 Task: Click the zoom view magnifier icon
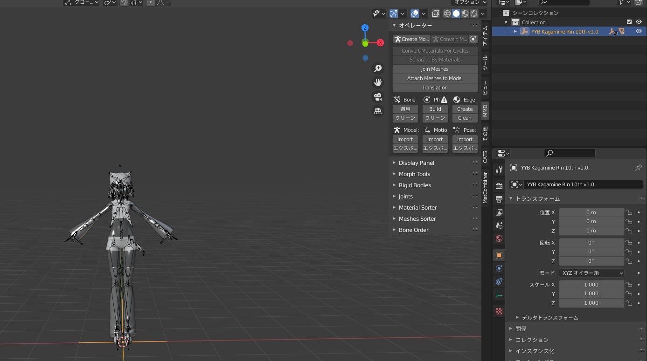[378, 68]
